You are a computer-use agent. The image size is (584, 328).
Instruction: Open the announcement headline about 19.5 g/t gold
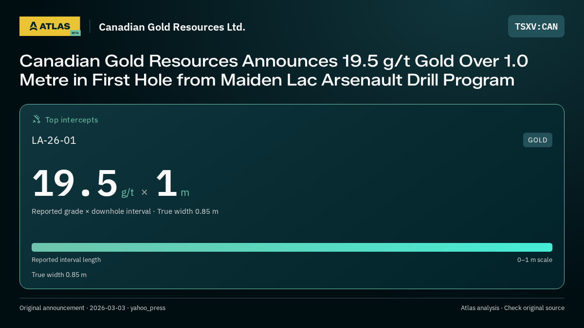coord(274,70)
